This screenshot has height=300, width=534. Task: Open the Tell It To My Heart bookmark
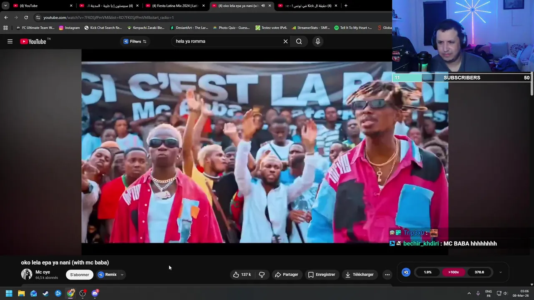point(353,28)
